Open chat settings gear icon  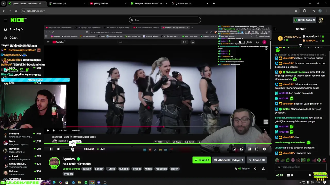pyautogui.click(x=310, y=175)
